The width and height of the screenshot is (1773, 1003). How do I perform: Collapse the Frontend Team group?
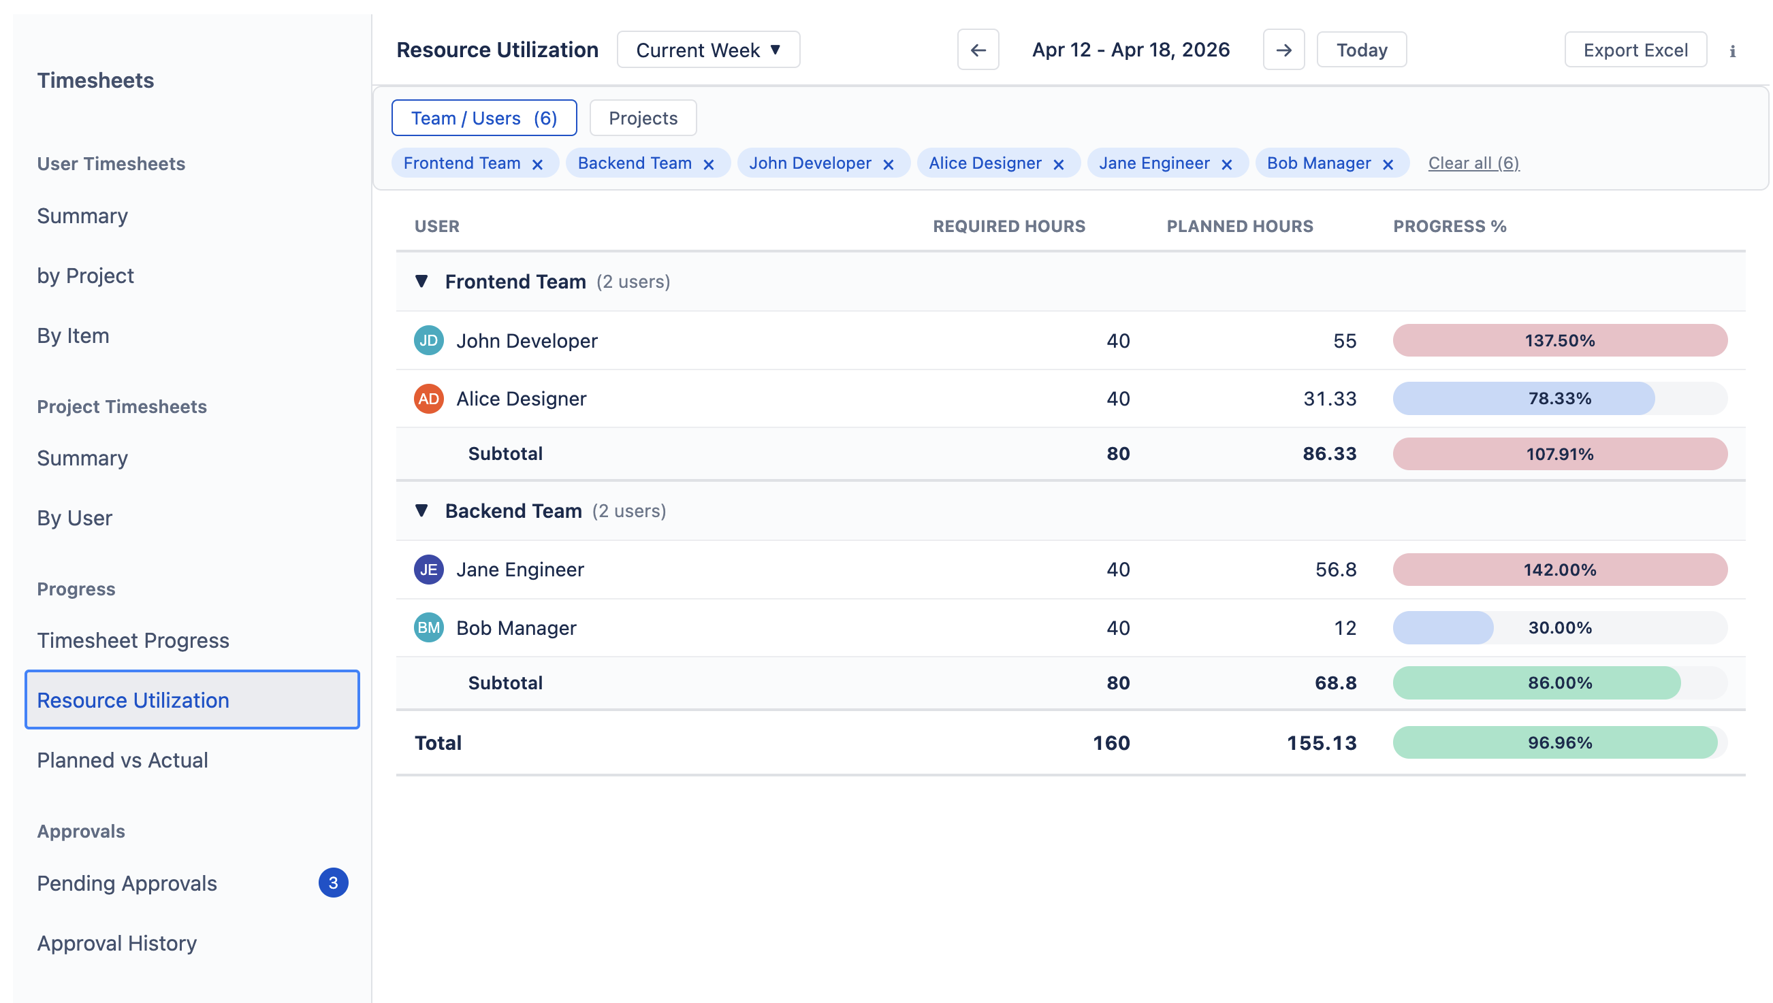click(421, 281)
